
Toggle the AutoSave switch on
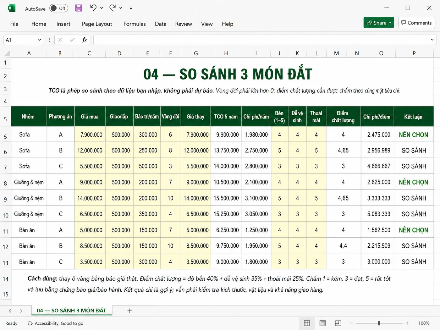pyautogui.click(x=59, y=8)
